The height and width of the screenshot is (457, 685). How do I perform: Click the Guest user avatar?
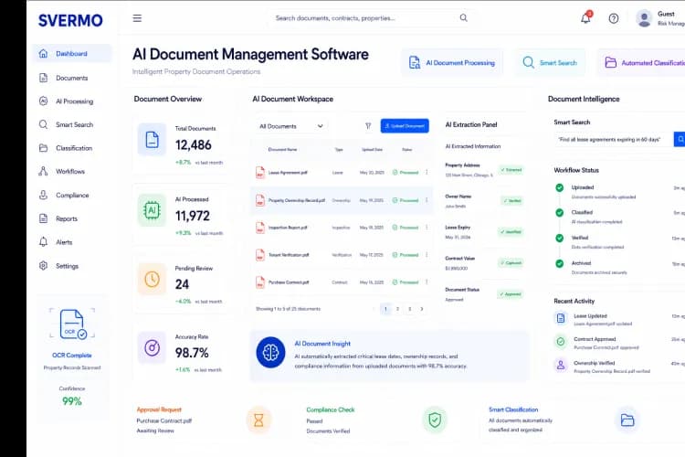point(644,18)
